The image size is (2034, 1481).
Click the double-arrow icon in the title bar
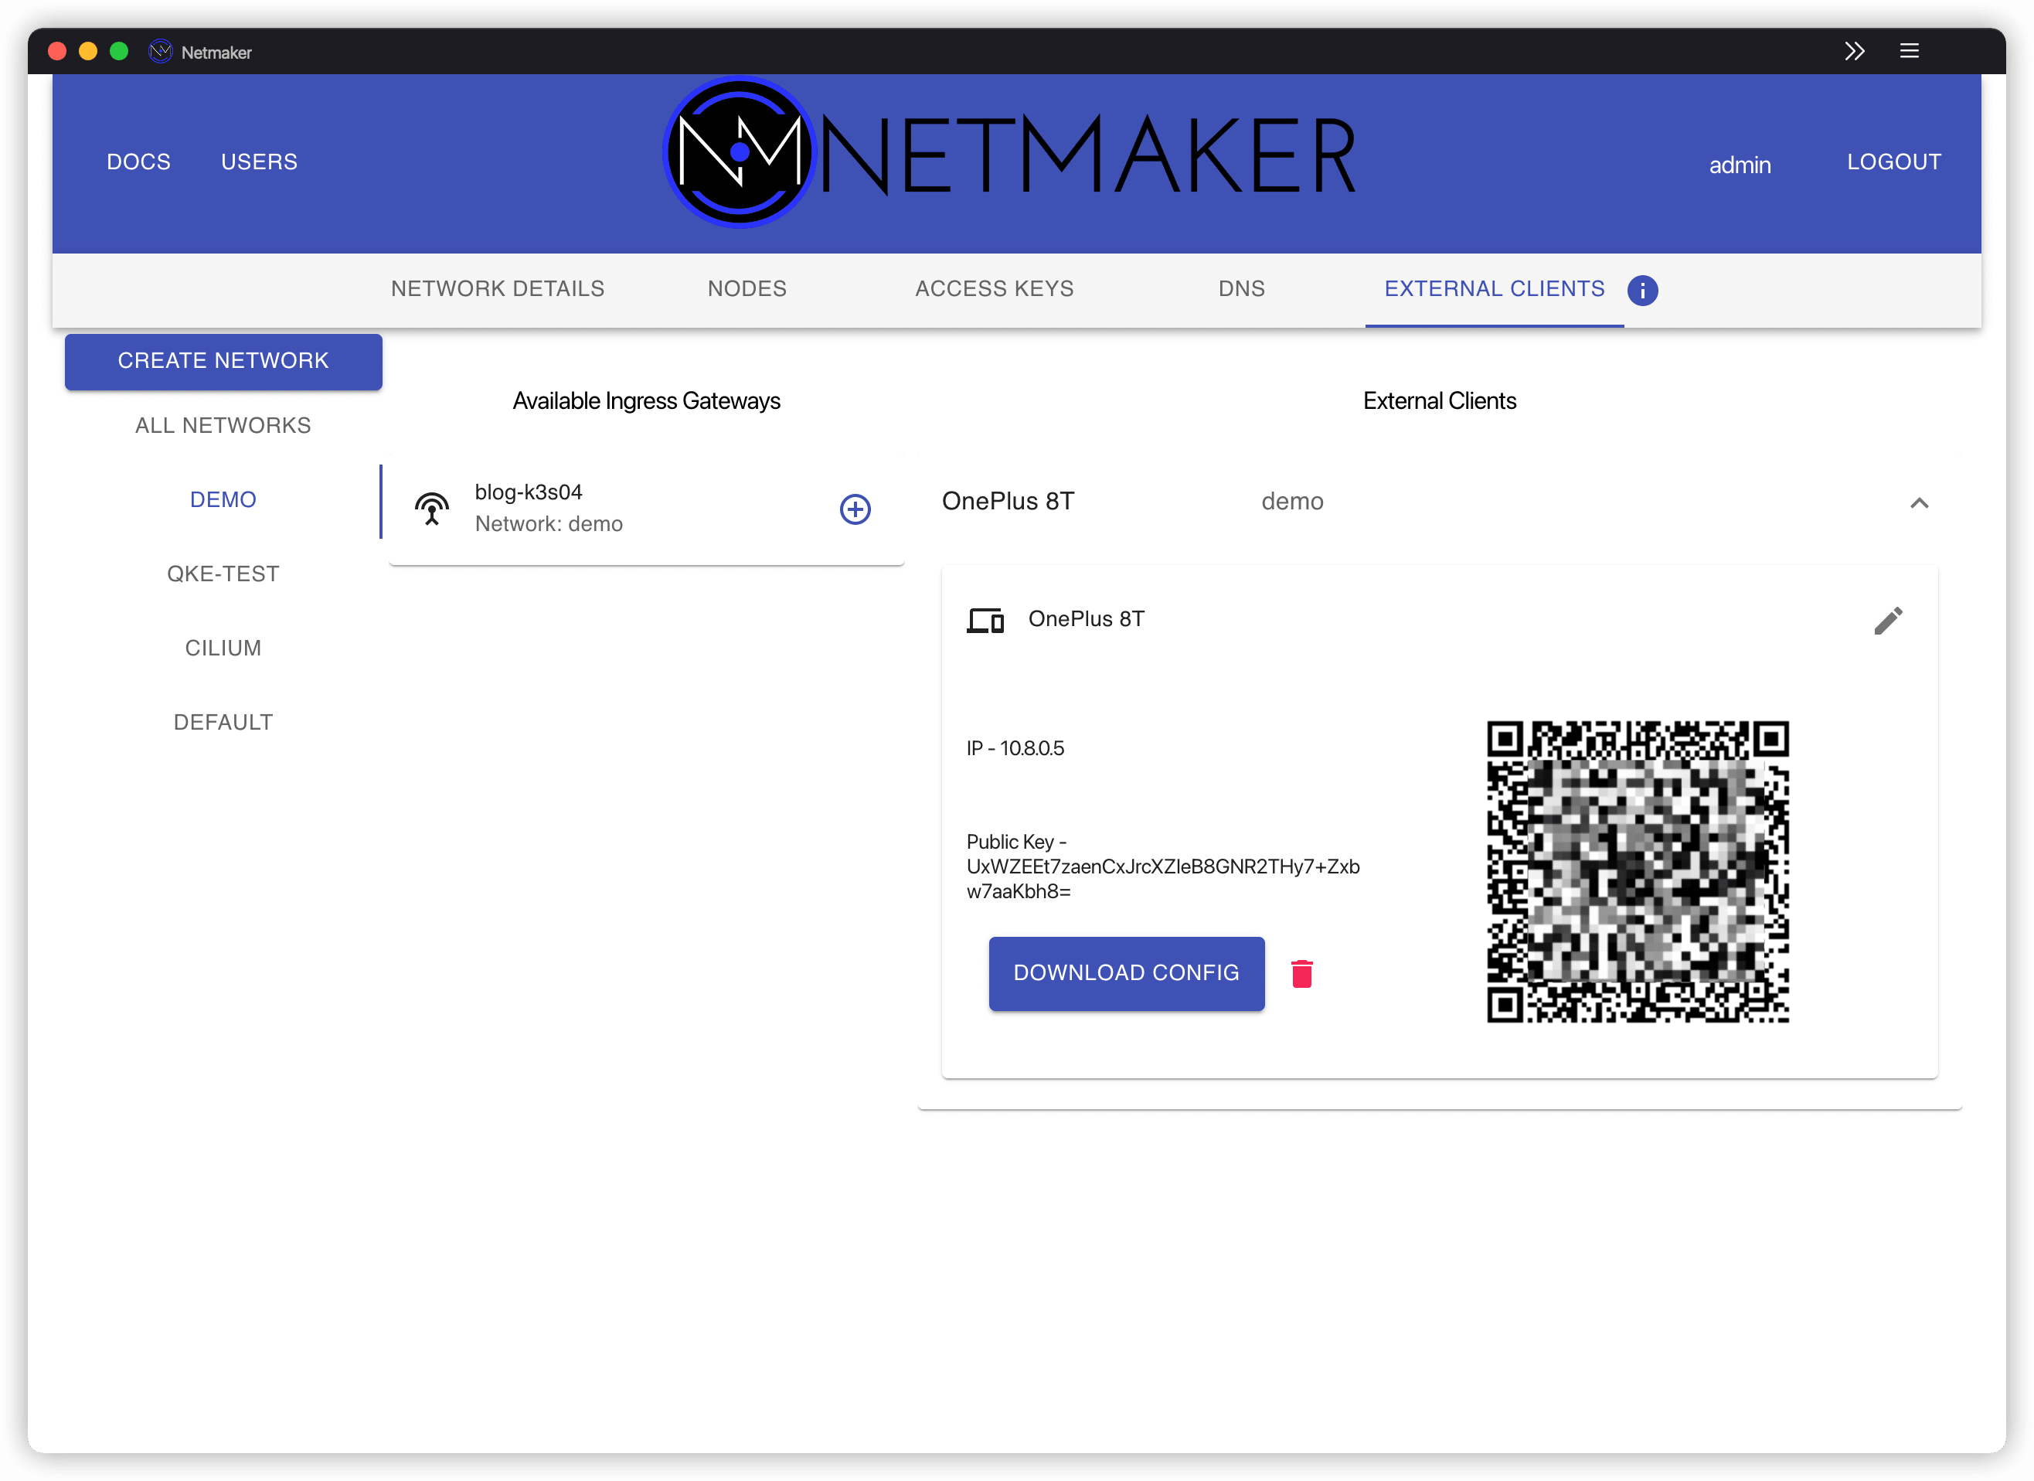point(1855,51)
